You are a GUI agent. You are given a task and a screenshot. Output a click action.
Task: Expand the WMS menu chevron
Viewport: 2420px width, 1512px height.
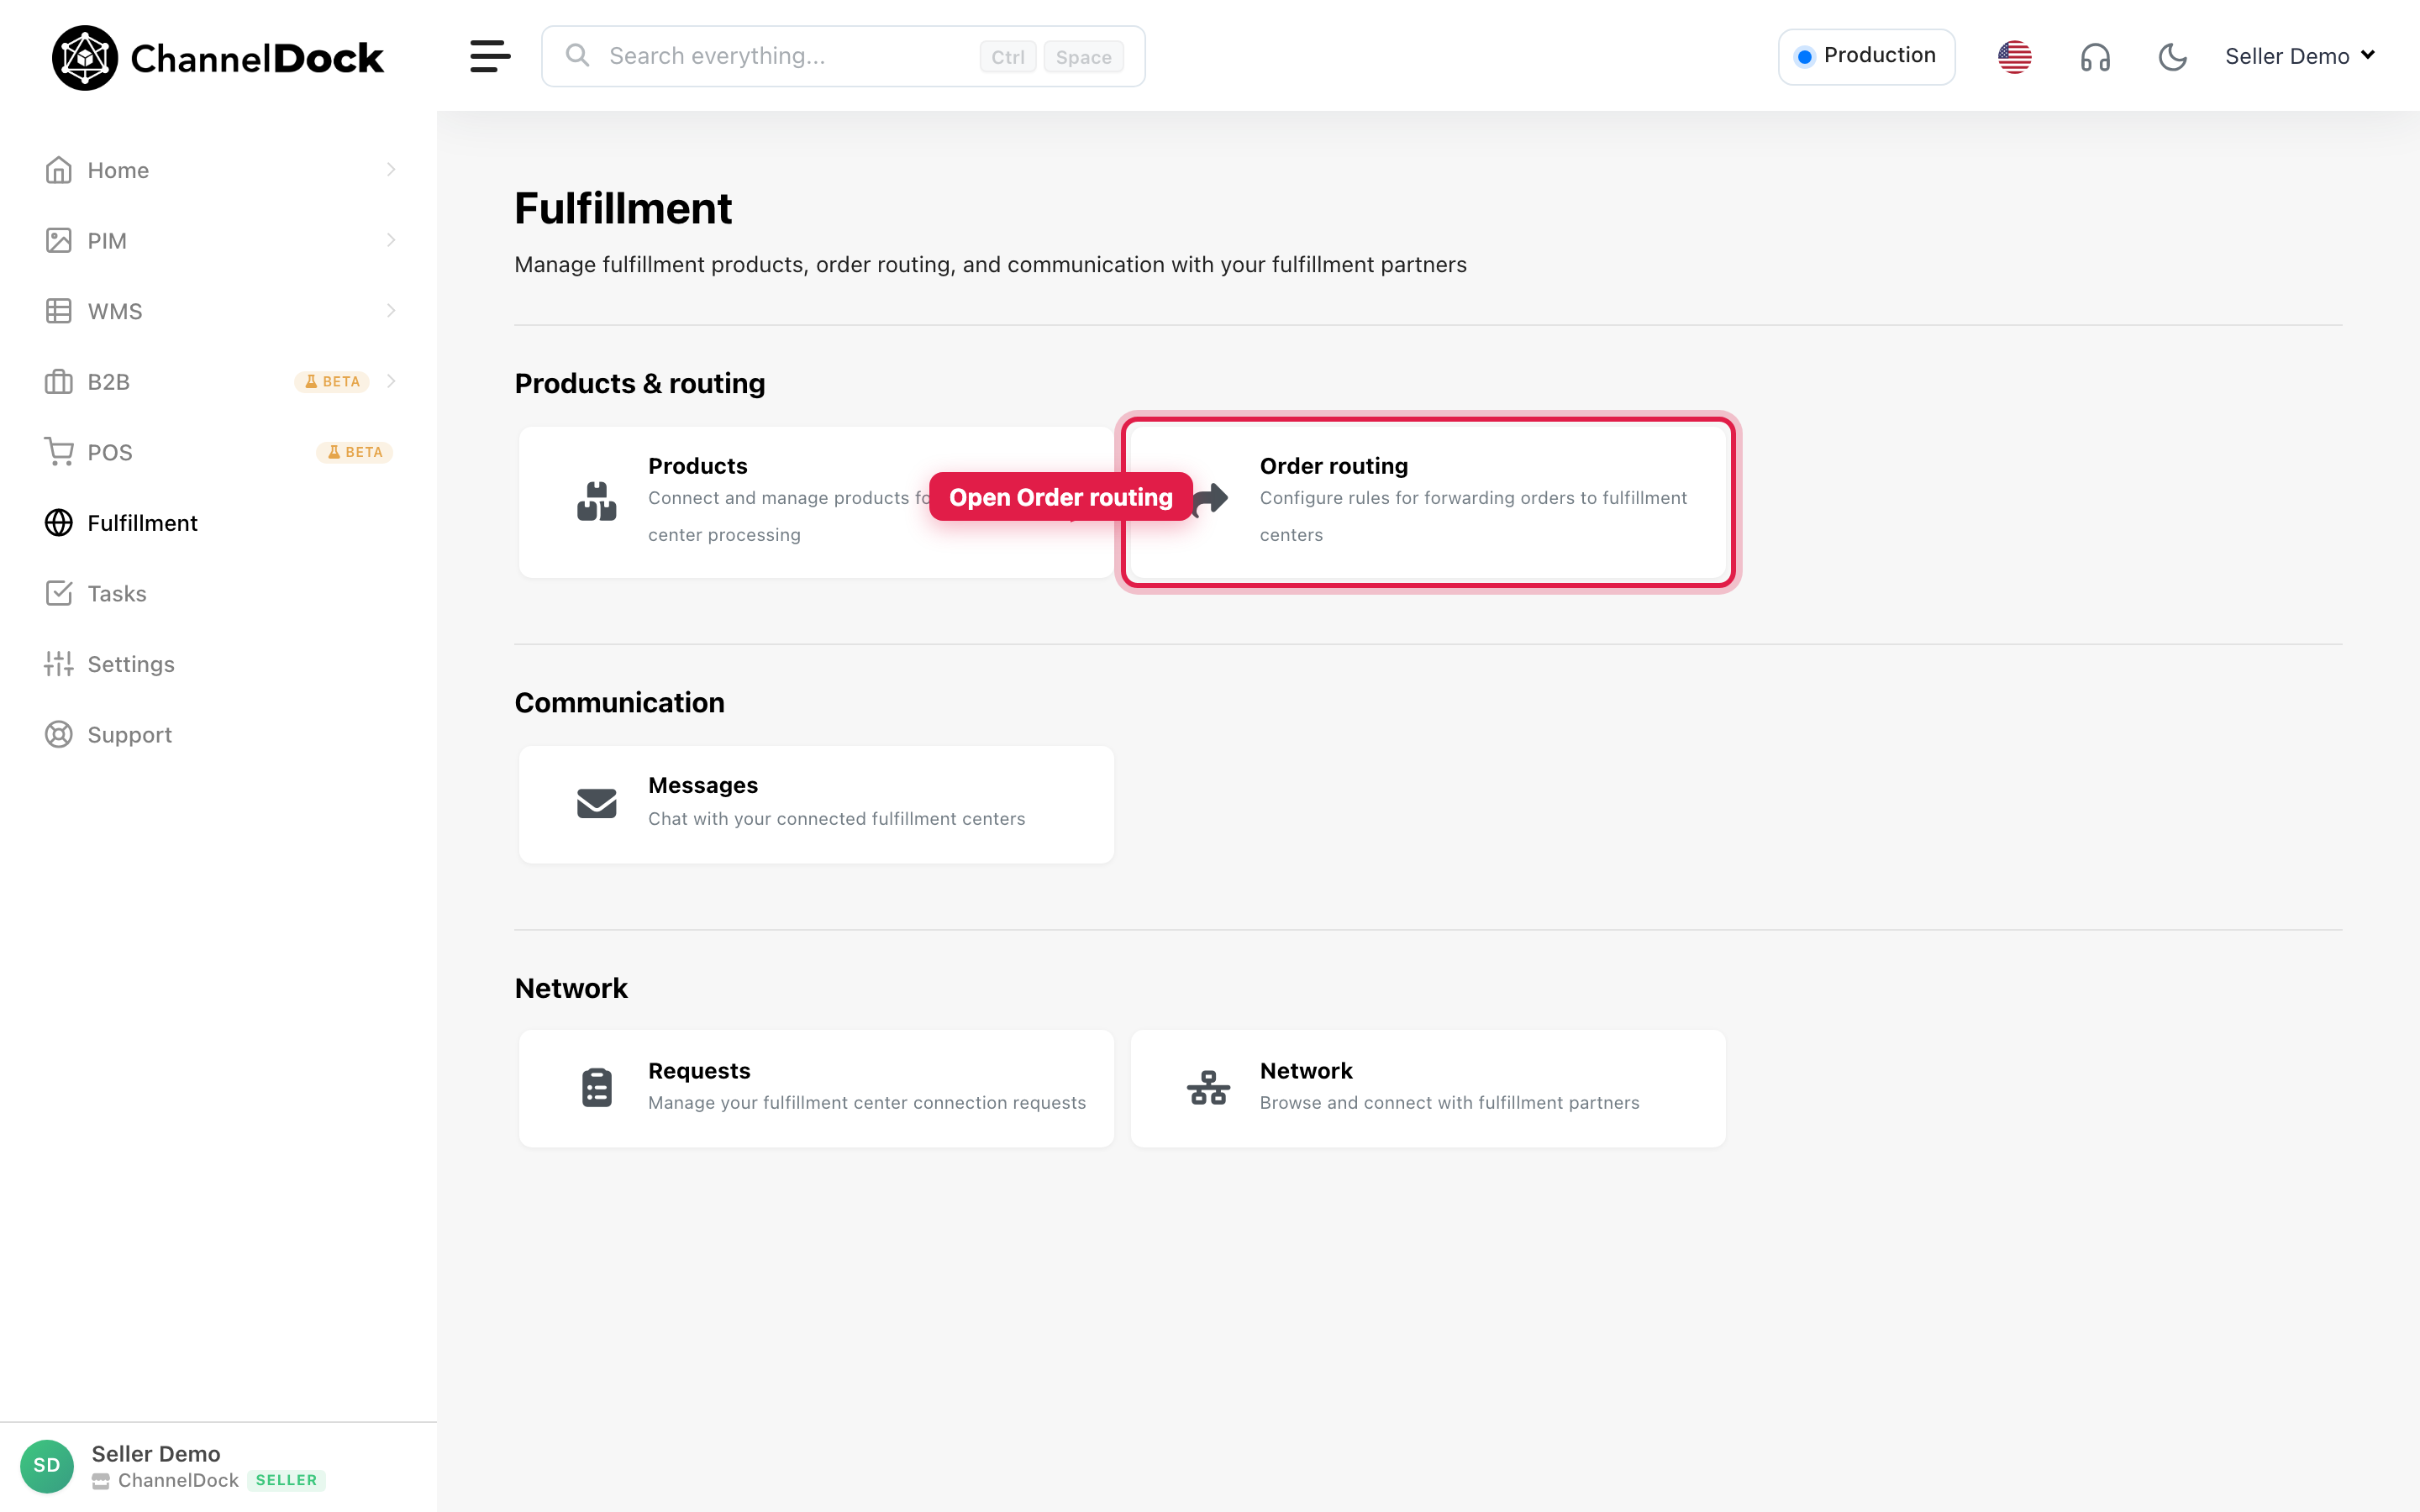(x=391, y=311)
